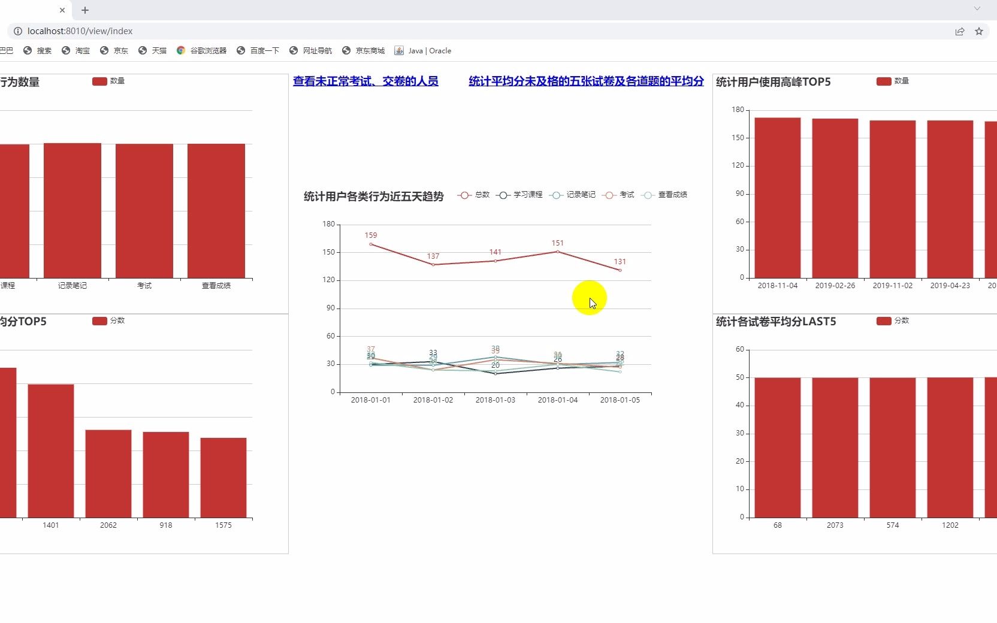
Task: Toggle 查看成绩 series in trend chart legend
Action: (664, 195)
